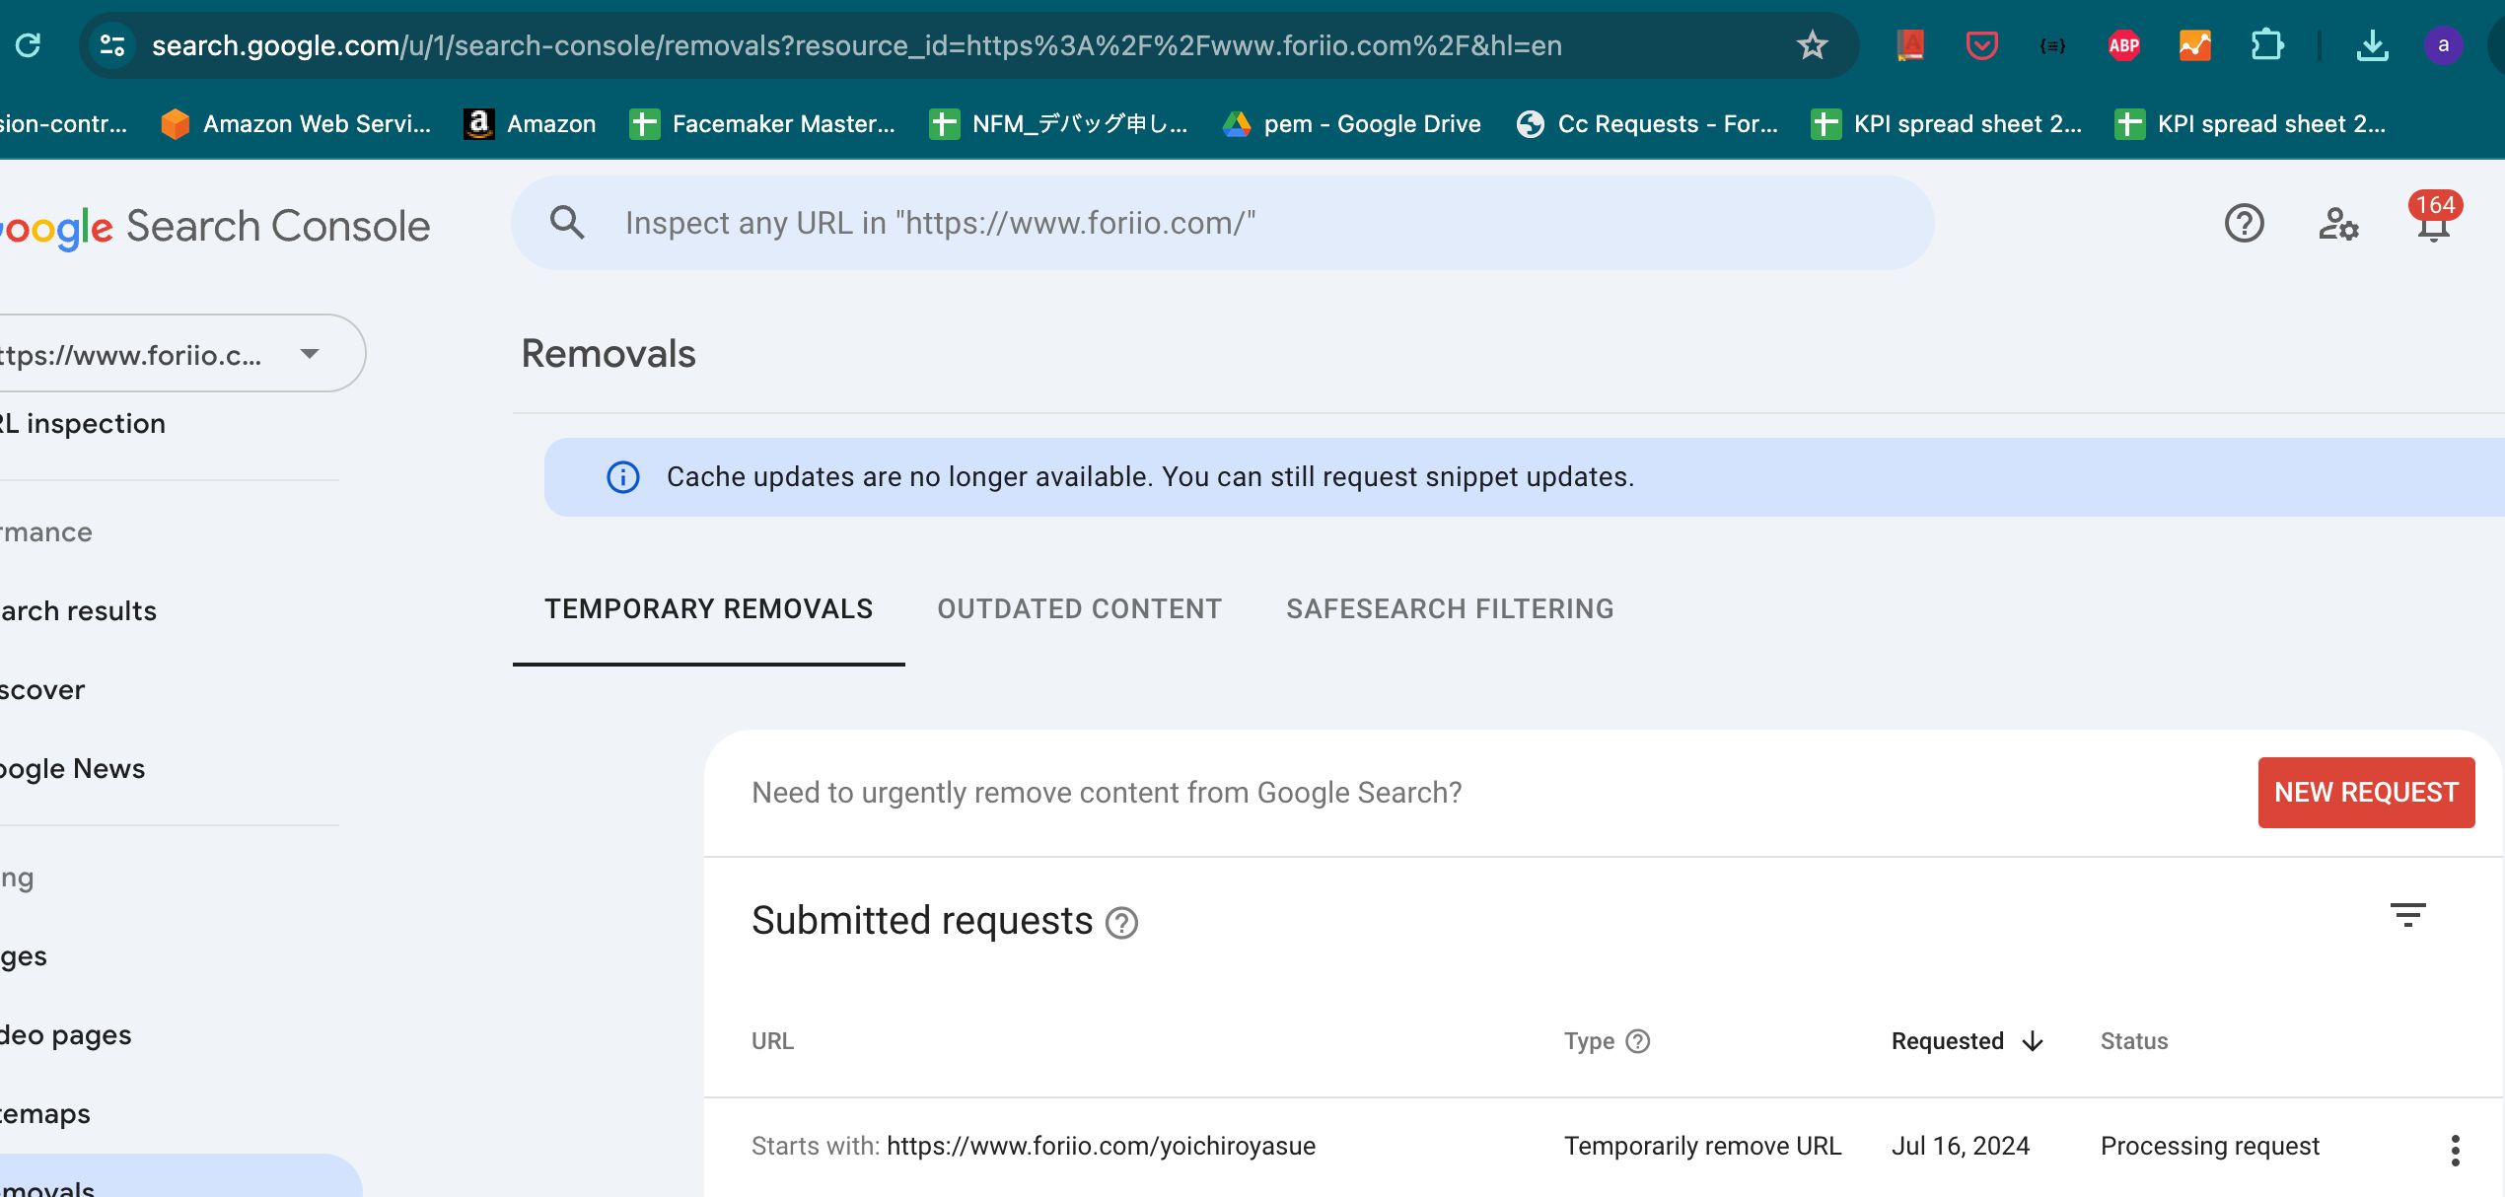Image resolution: width=2505 pixels, height=1197 pixels.
Task: Click the filter icon for Submitted requests
Action: click(2407, 916)
